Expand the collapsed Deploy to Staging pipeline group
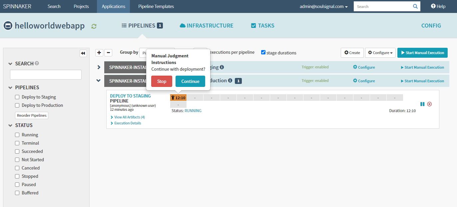457x207 pixels. point(99,67)
